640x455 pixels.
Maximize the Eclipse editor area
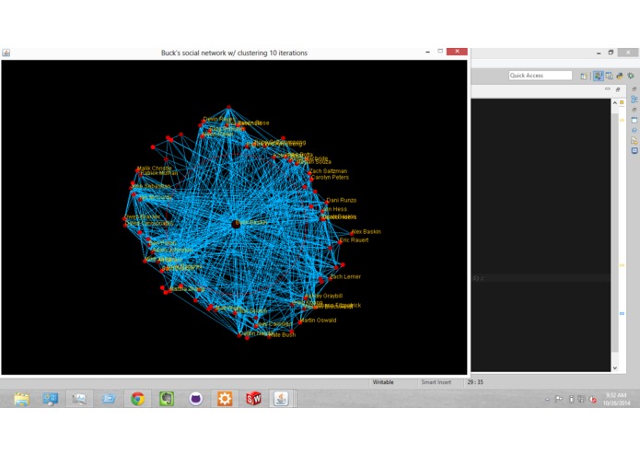(x=618, y=89)
